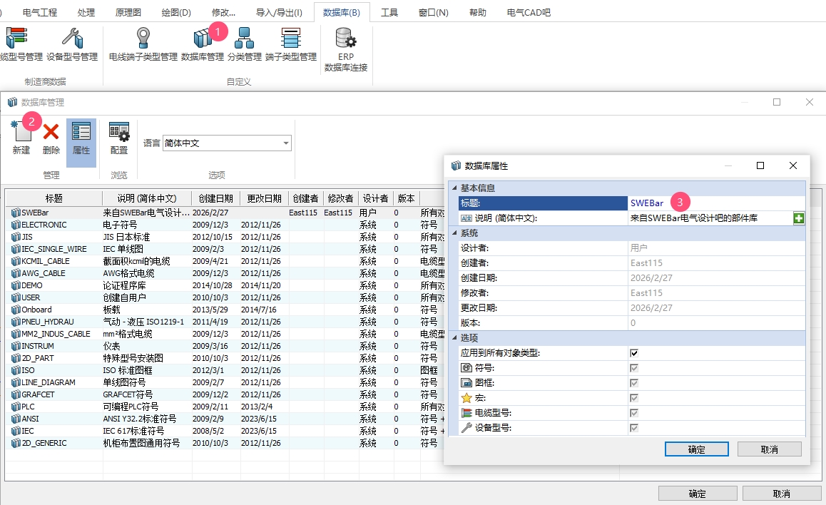The image size is (826, 505).
Task: Toggle the 电缆型号 checkbox
Action: (634, 413)
